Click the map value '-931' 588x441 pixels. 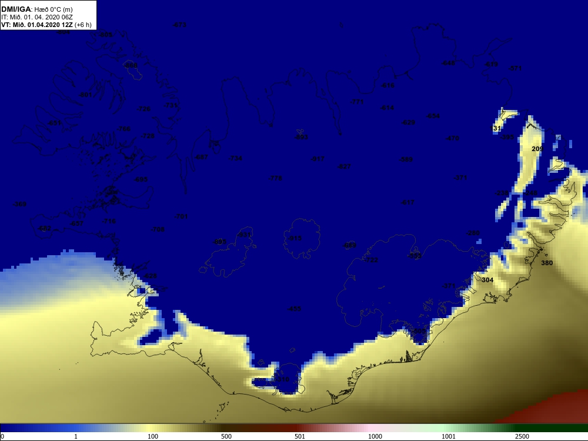pos(244,235)
